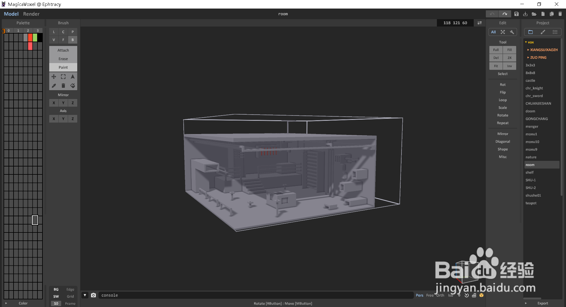Duplicate the model with the copy icon
566x307 pixels.
click(x=552, y=14)
